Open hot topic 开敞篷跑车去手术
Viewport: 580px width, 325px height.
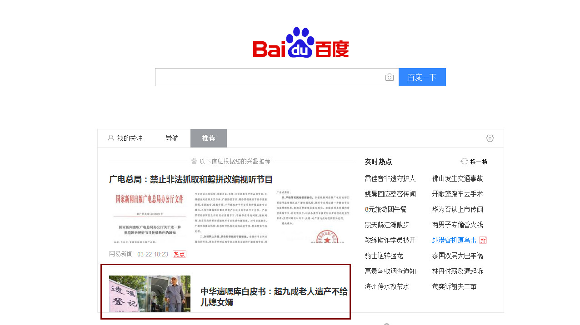(x=458, y=194)
